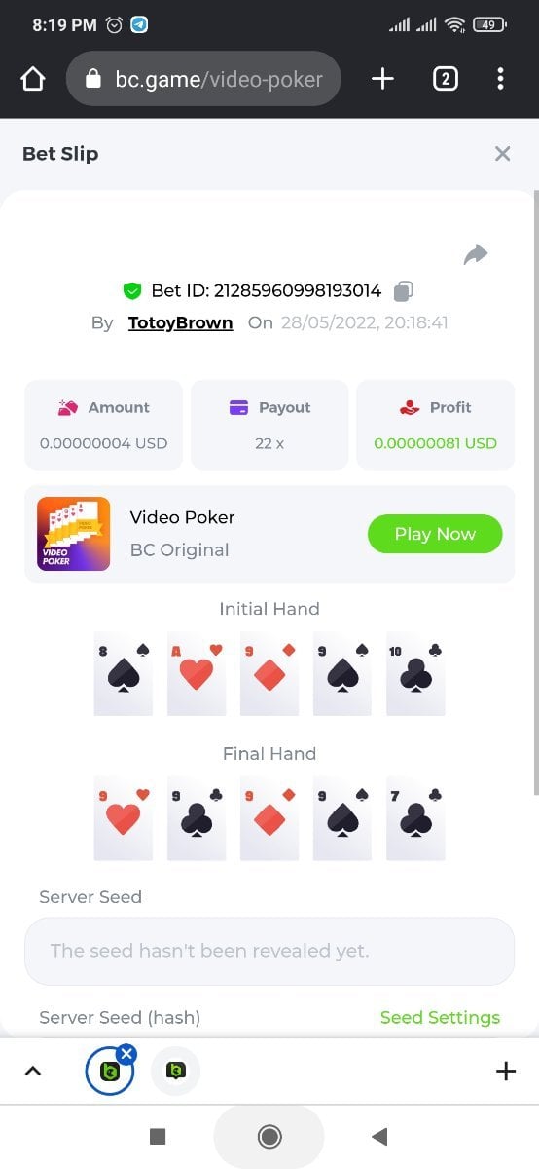Select the Server Seed field
Image resolution: width=539 pixels, height=1169 pixels.
269,951
